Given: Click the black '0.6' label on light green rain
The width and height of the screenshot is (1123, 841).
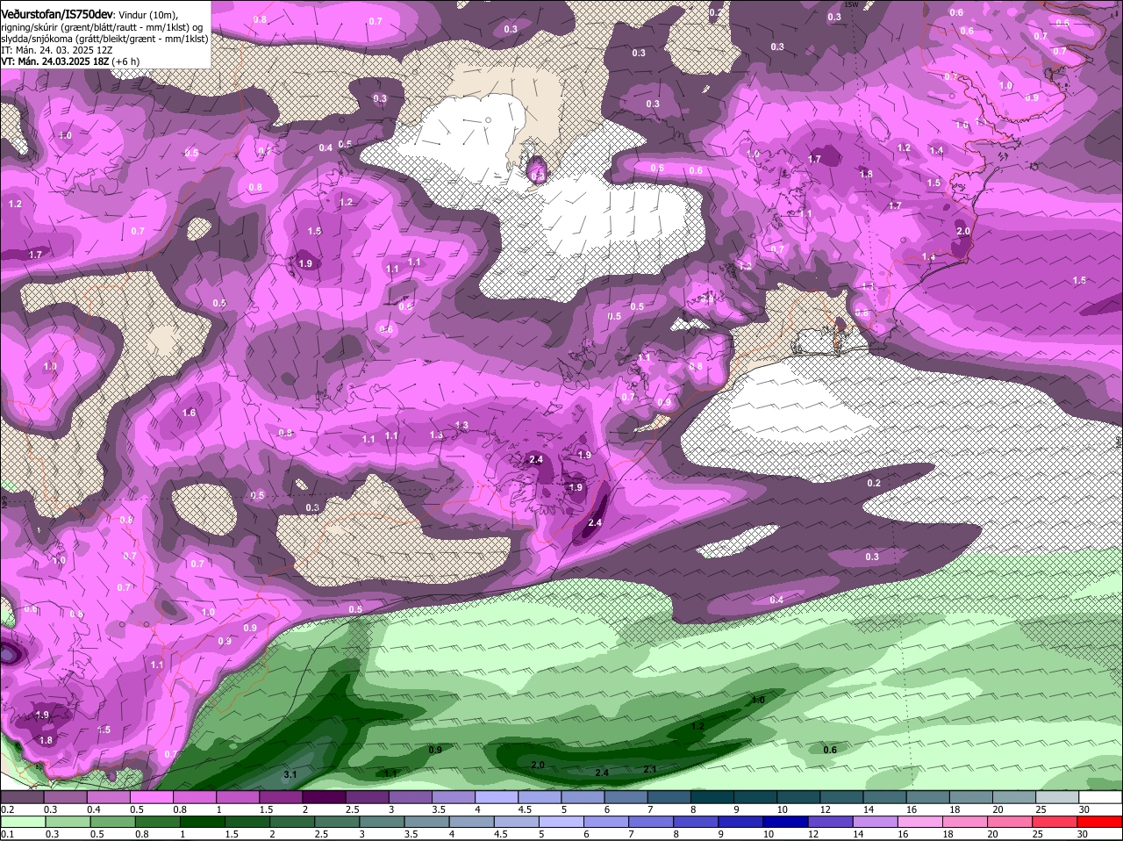Looking at the screenshot, I should pyautogui.click(x=830, y=750).
